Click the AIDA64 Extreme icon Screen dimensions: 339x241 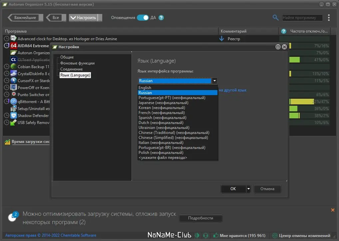(x=13, y=46)
